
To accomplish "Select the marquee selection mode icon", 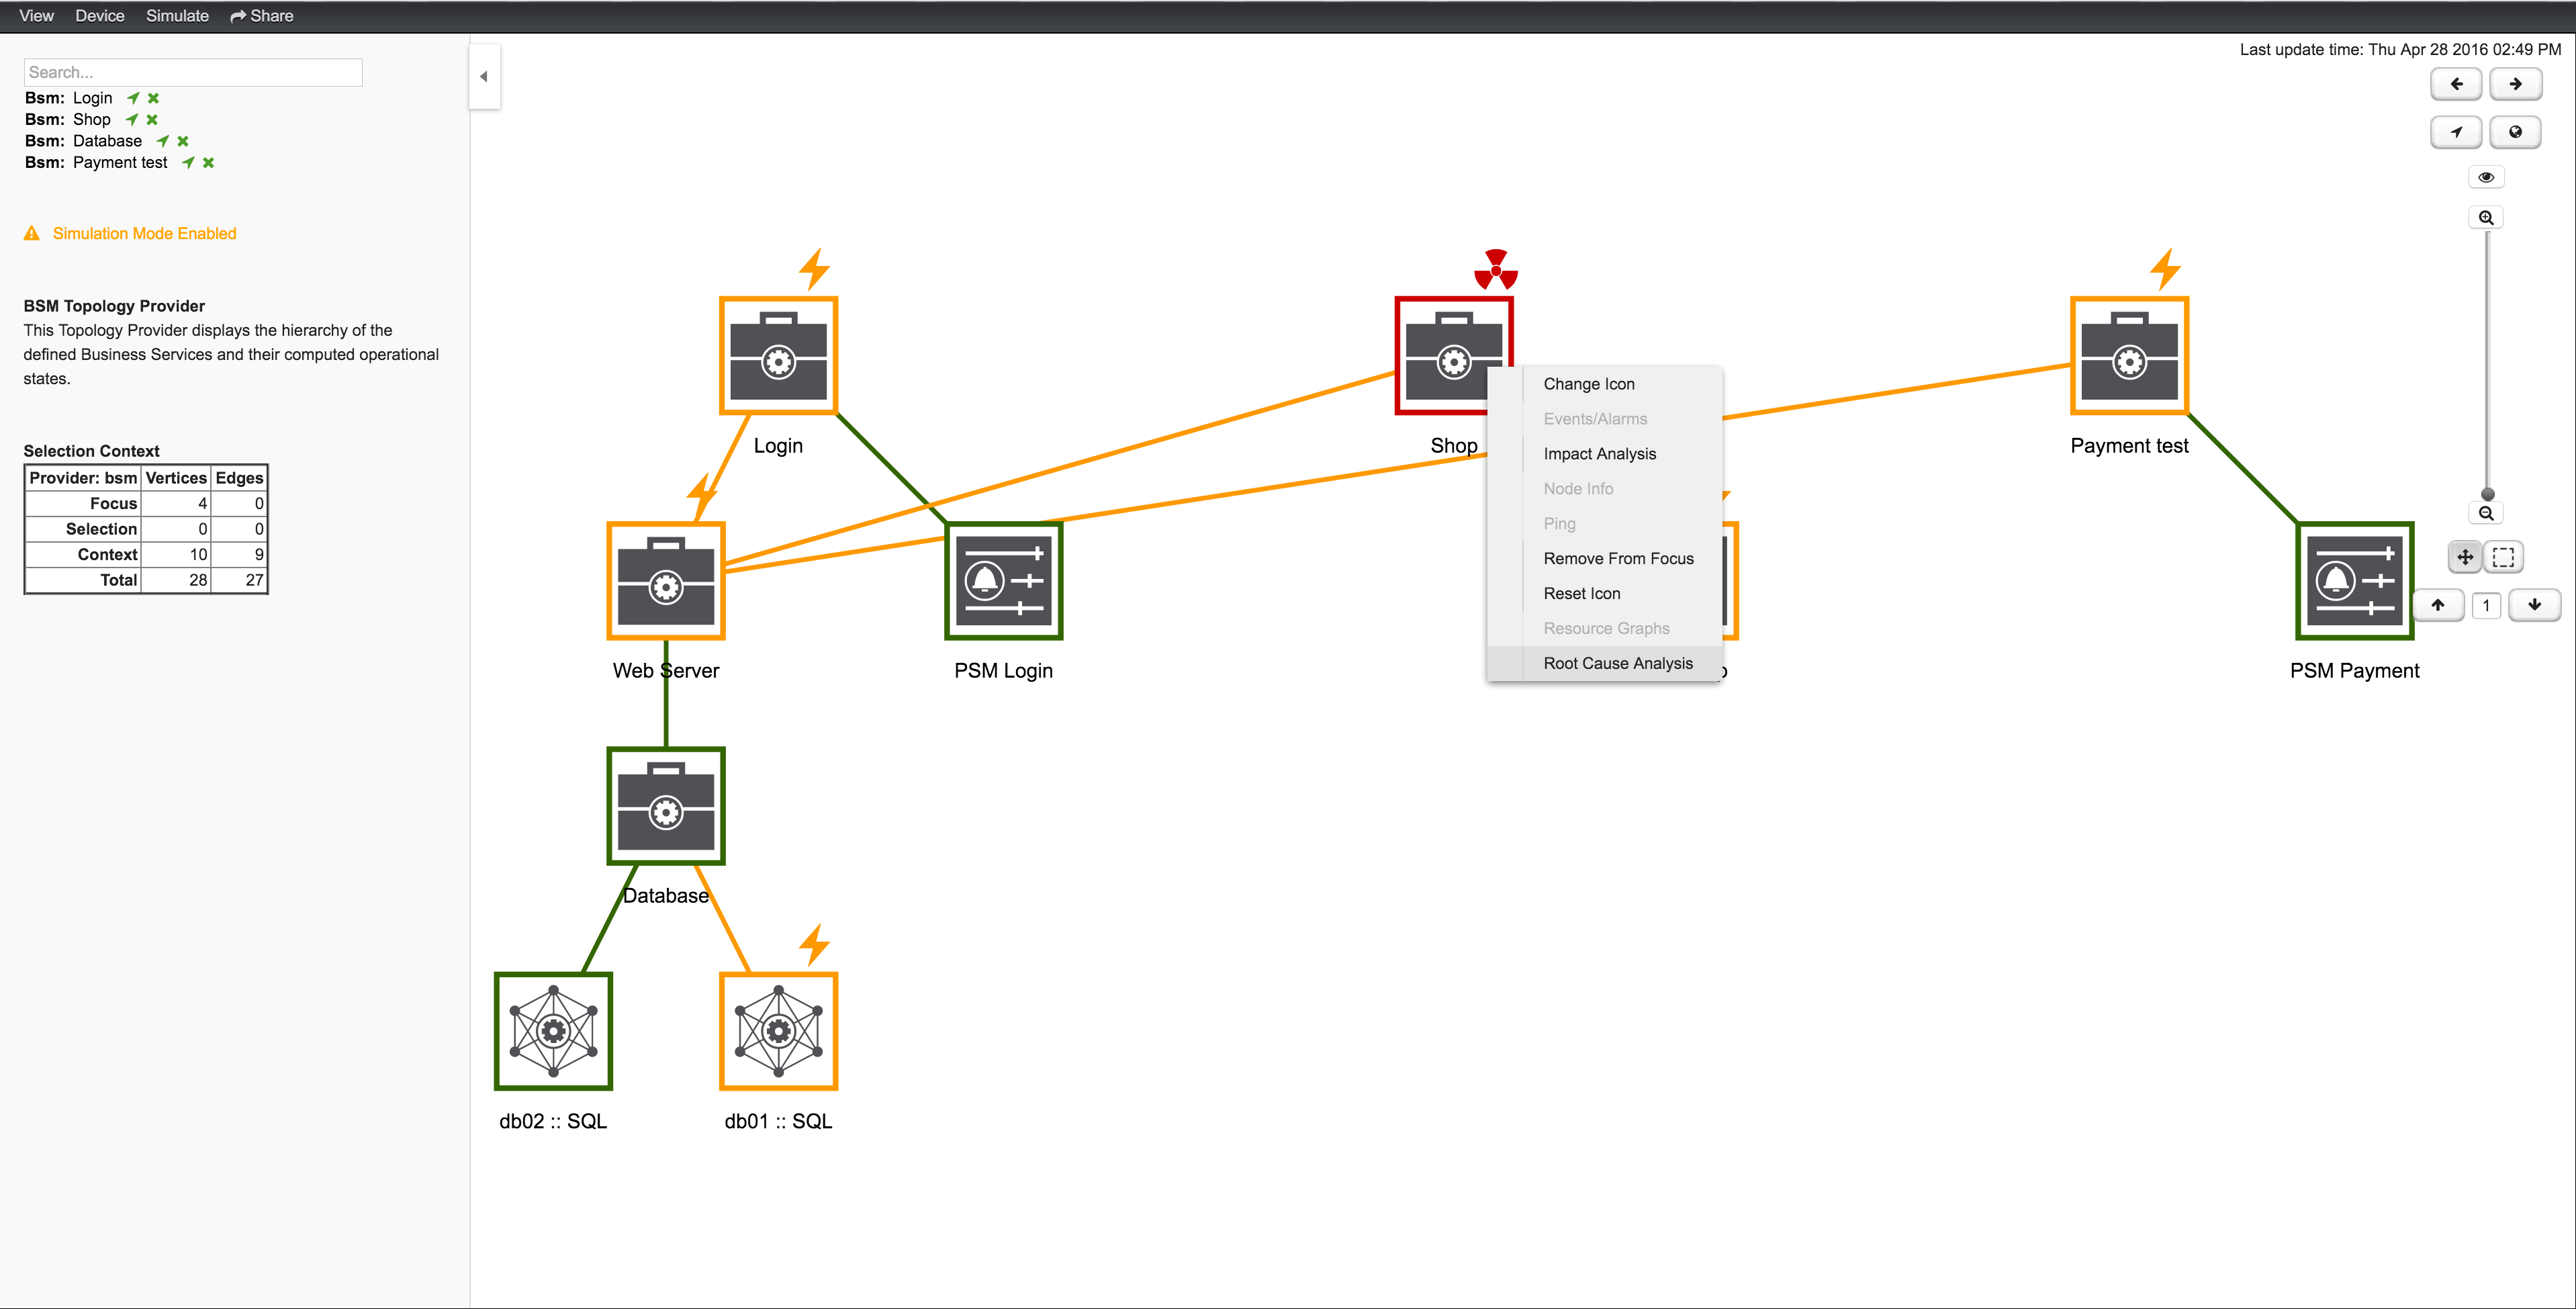I will tap(2503, 557).
